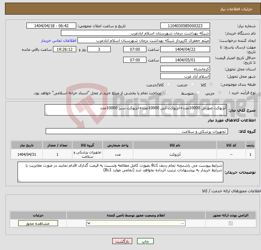
Task: Click the goods group field تجهیزات پزشکی و سلامت
Action: [x=137, y=131]
